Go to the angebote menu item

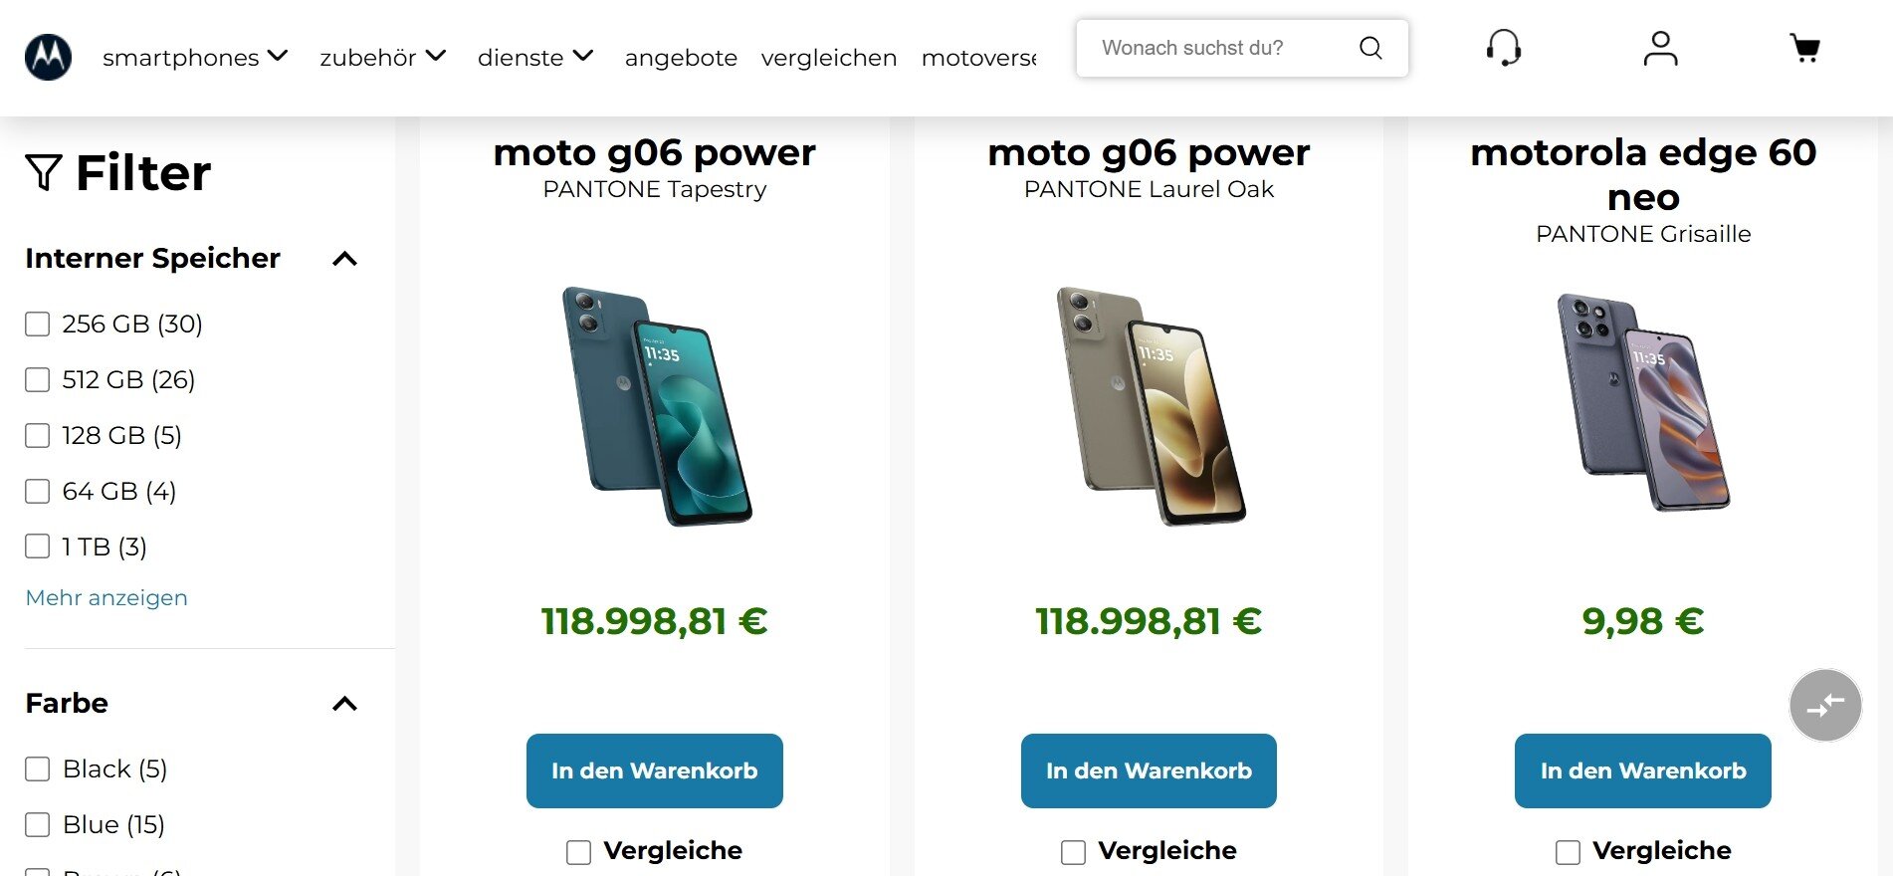(681, 58)
